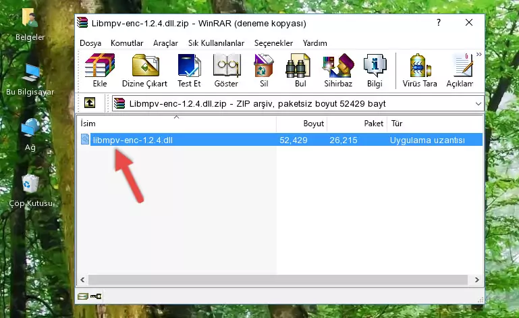This screenshot has height=318, width=519.
Task: Open the Komutlar menu
Action: pos(127,43)
